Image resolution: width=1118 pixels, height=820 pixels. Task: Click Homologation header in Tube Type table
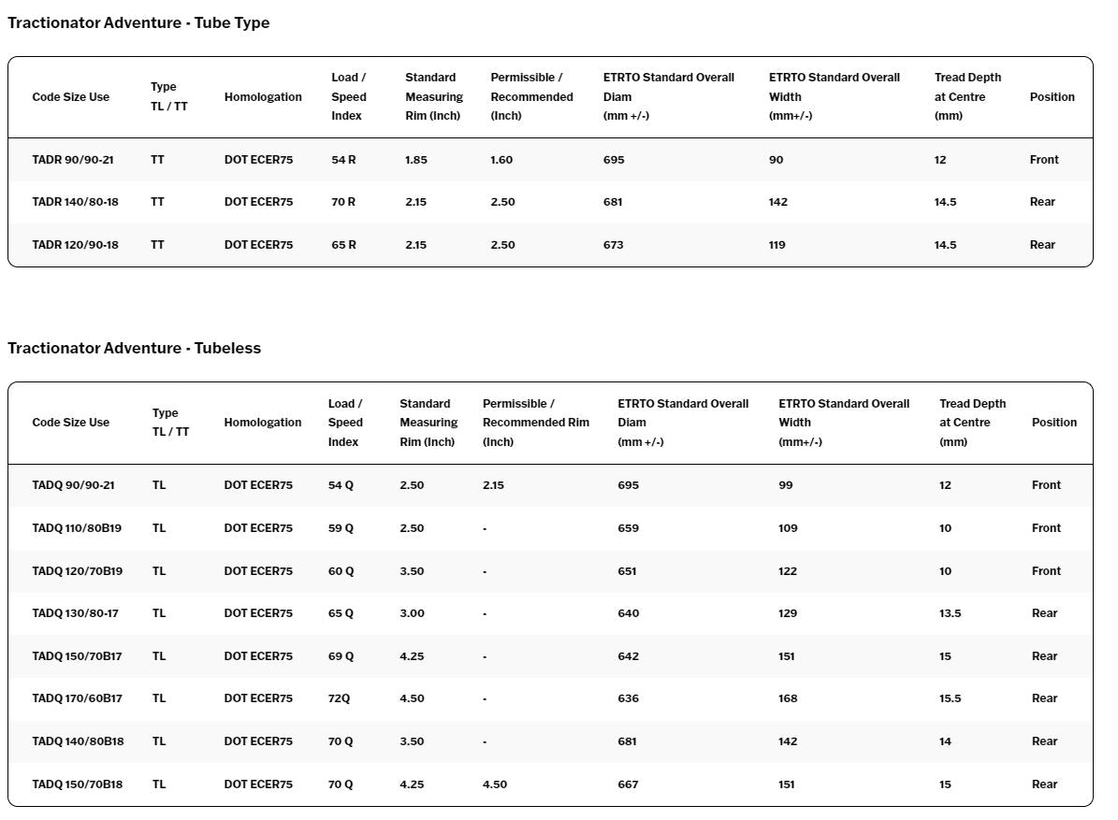[x=263, y=97]
